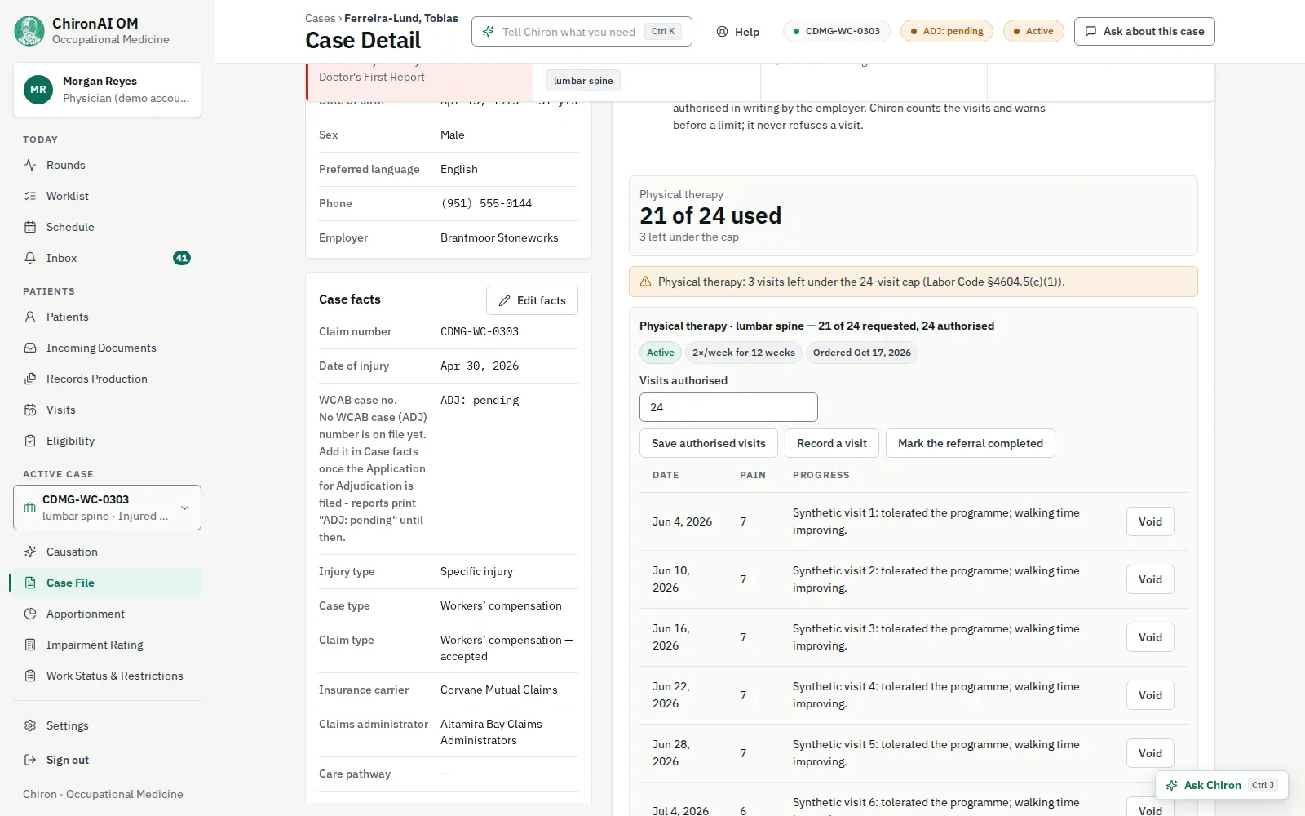The width and height of the screenshot is (1305, 816).
Task: Go to Schedule
Action: [107, 227]
